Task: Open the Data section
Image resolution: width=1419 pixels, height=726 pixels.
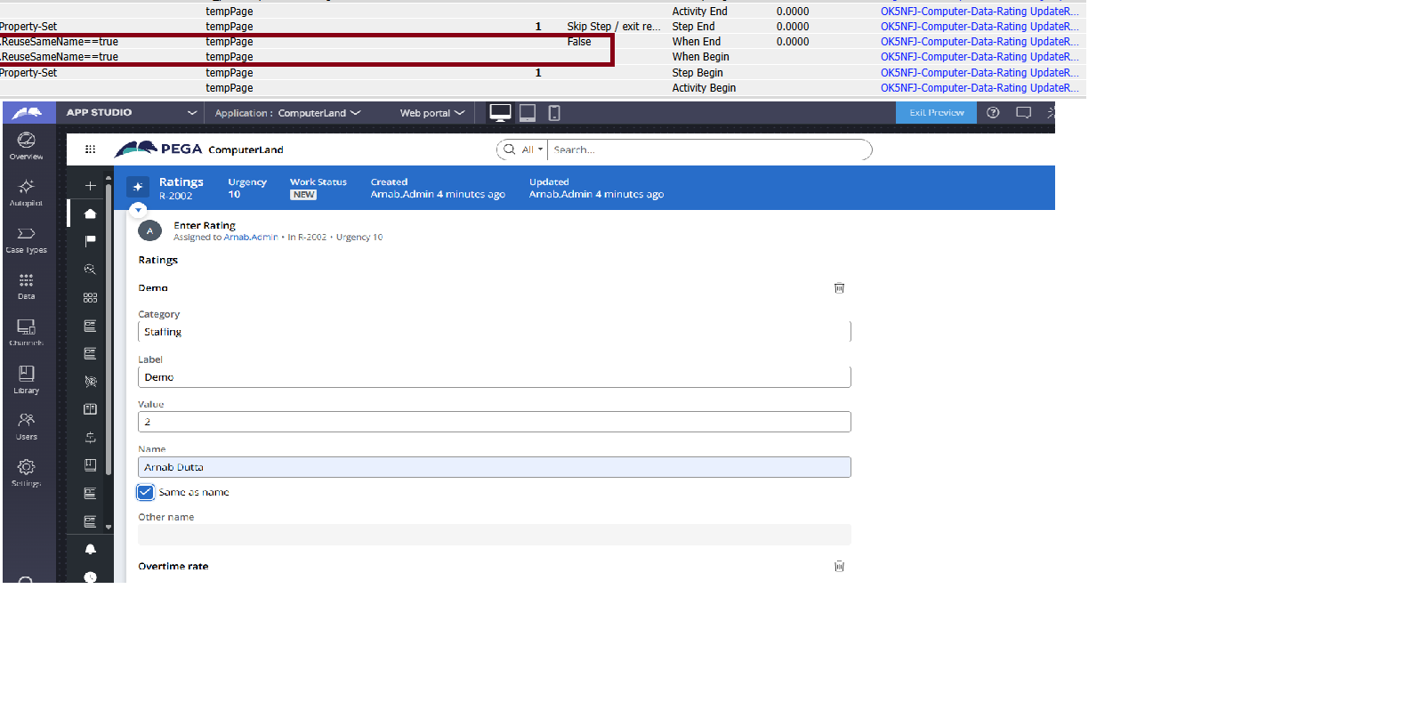Action: click(27, 286)
